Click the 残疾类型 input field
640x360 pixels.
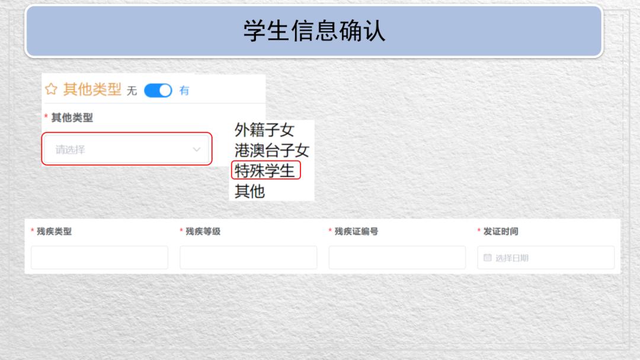tap(100, 257)
